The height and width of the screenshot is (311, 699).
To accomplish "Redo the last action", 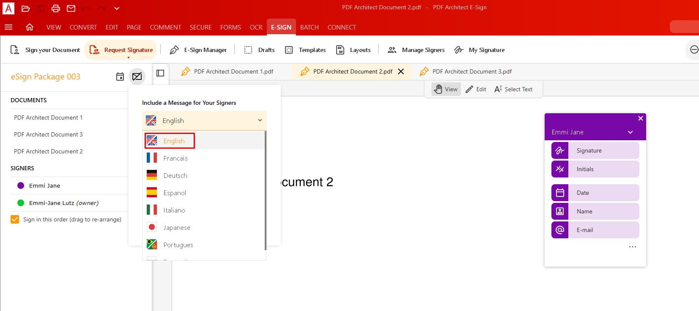I will pyautogui.click(x=101, y=8).
